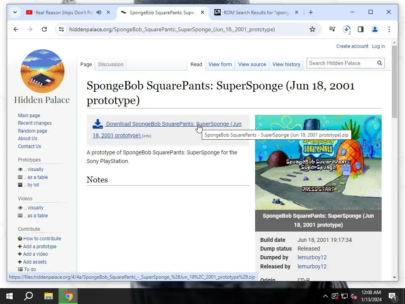Open File Explorer from taskbar

point(48,296)
